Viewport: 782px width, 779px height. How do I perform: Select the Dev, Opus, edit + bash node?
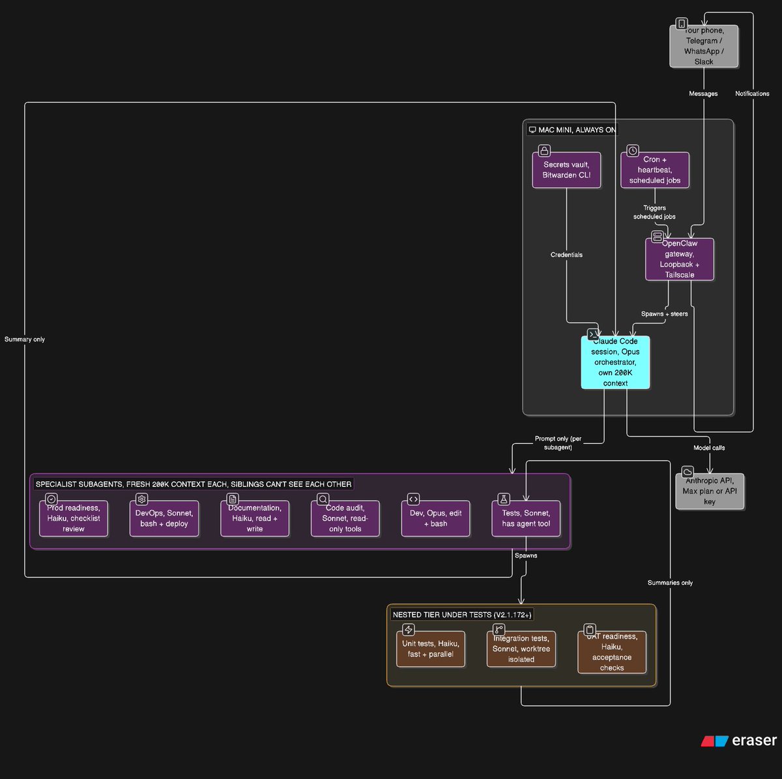point(435,518)
